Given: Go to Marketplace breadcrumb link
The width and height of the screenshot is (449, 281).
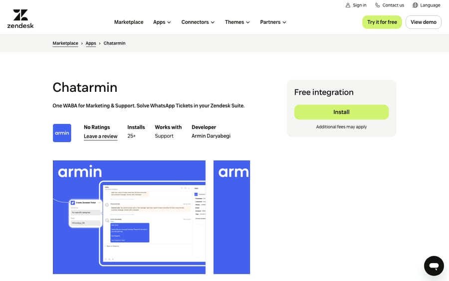Looking at the screenshot, I should [65, 43].
